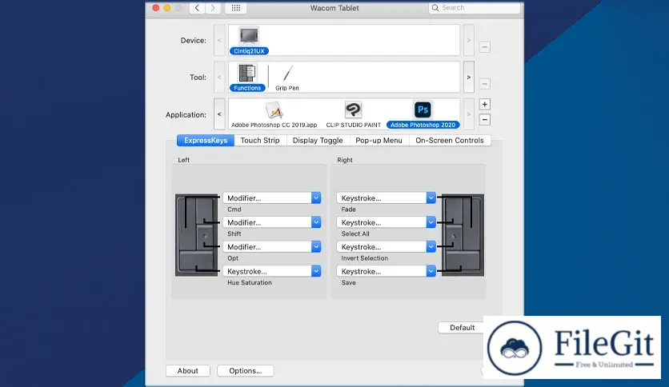Switch to On-Screen Controls tab
This screenshot has height=387, width=669.
point(450,140)
